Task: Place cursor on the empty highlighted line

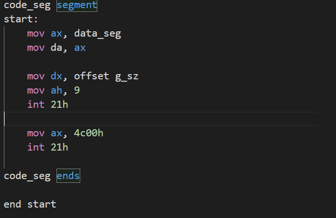Action: [x=142, y=119]
